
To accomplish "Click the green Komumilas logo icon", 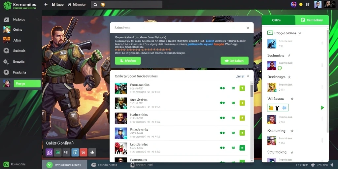I will tap(7, 5).
